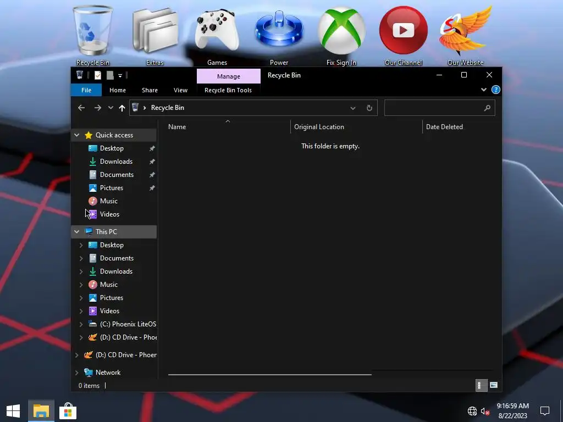Open the File menu
The height and width of the screenshot is (422, 563).
pyautogui.click(x=86, y=90)
